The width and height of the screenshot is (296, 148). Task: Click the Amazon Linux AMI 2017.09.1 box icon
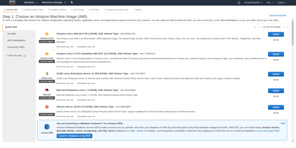[x=47, y=34]
